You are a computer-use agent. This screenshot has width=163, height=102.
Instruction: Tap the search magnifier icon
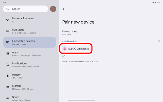click(x=8, y=9)
